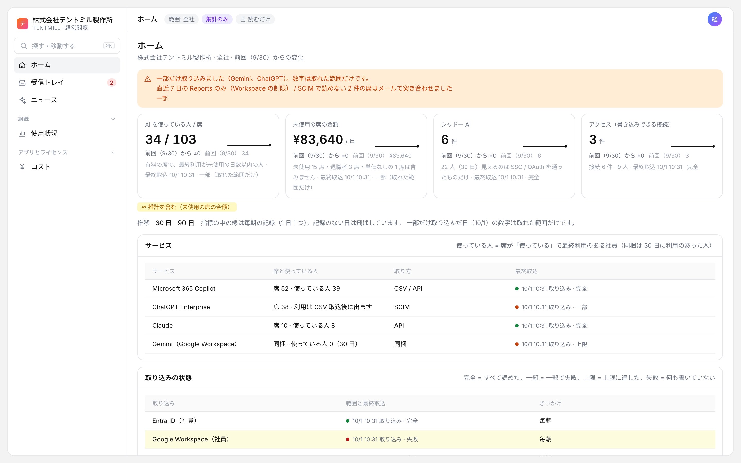Select the 30 日 trend range
The height and width of the screenshot is (463, 741).
click(164, 223)
